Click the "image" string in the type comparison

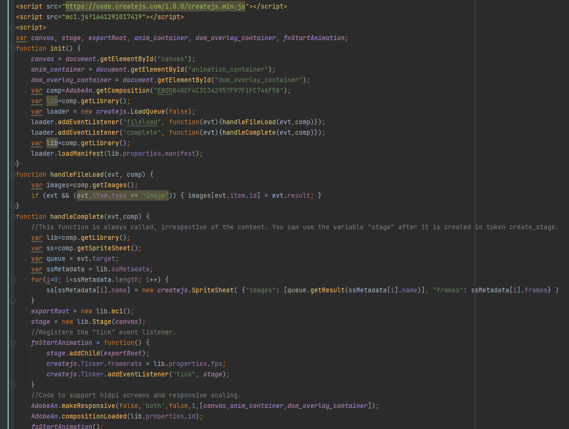[x=155, y=196]
